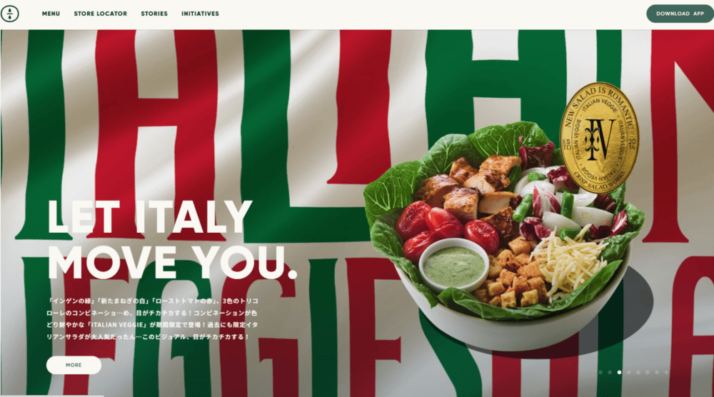Select the second carousel dot
The width and height of the screenshot is (714, 397).
(610, 373)
